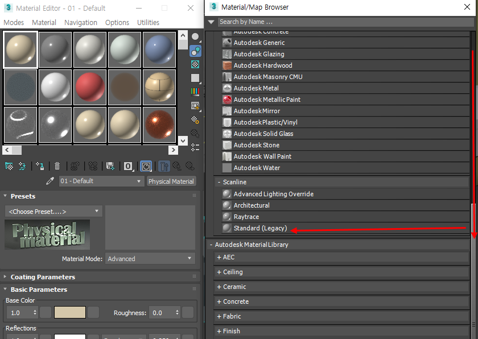Select Autodesk Metallic Paint material

346,100
